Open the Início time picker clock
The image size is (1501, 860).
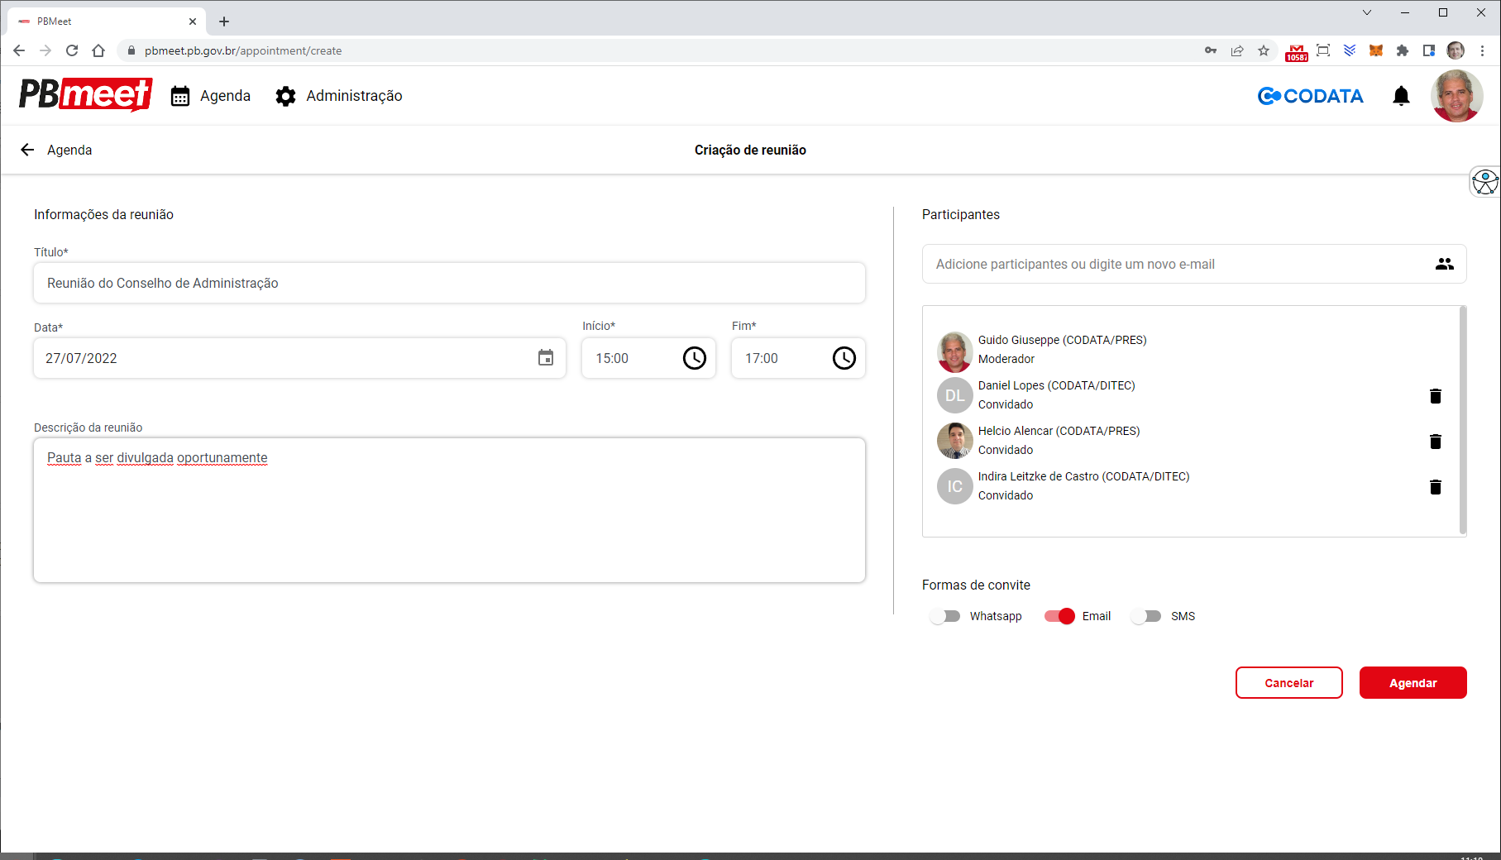point(694,358)
